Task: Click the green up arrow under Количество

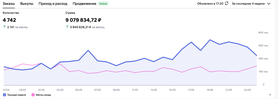Action: [x=4, y=27]
